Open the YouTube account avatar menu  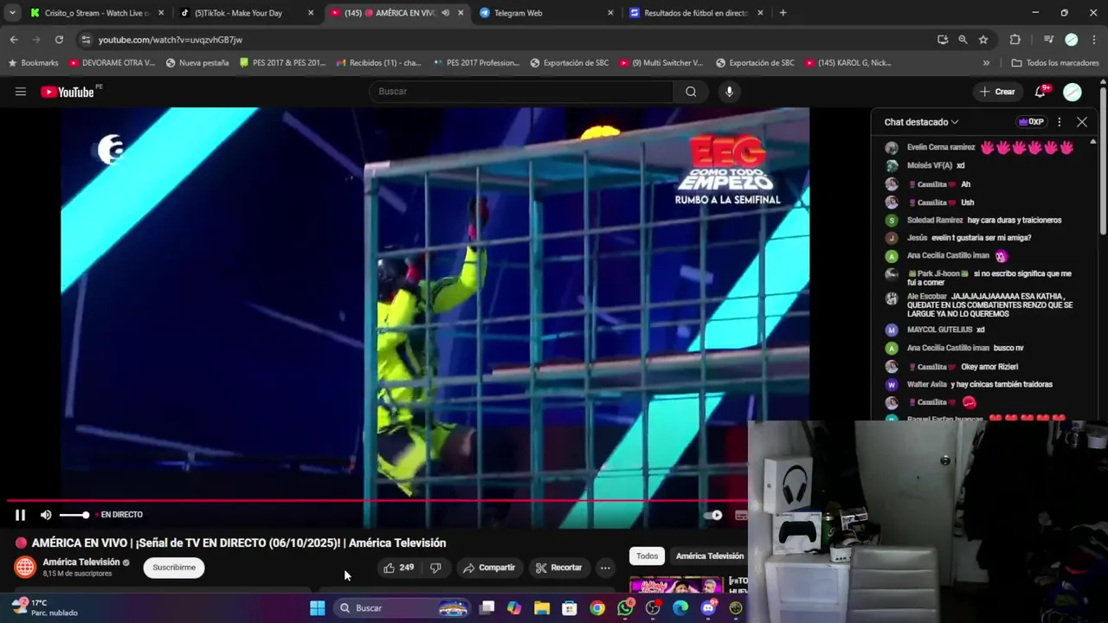(x=1073, y=92)
